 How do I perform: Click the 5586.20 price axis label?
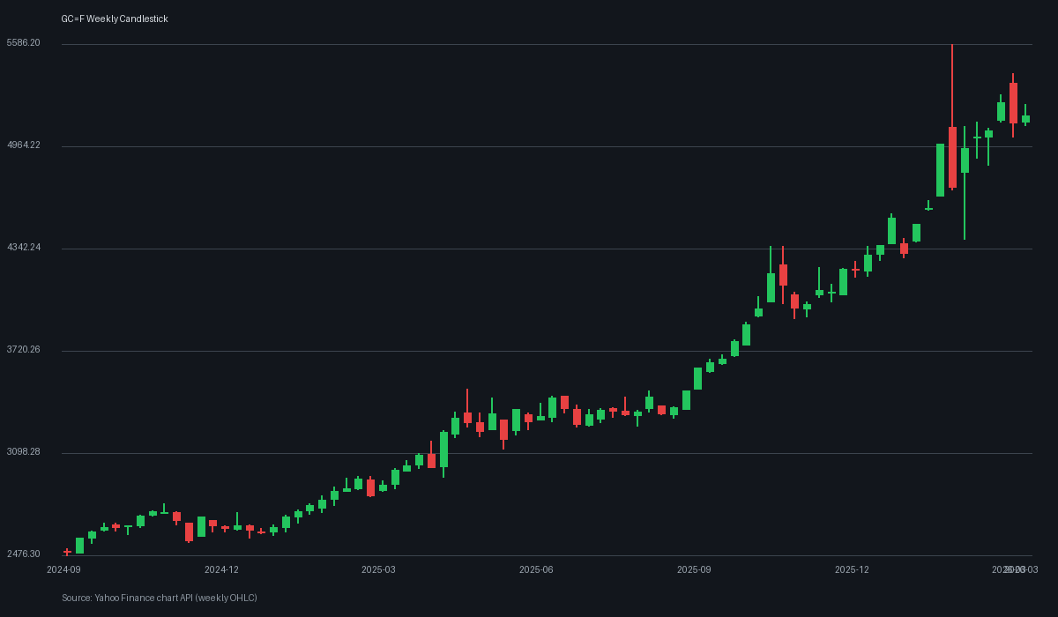25,41
